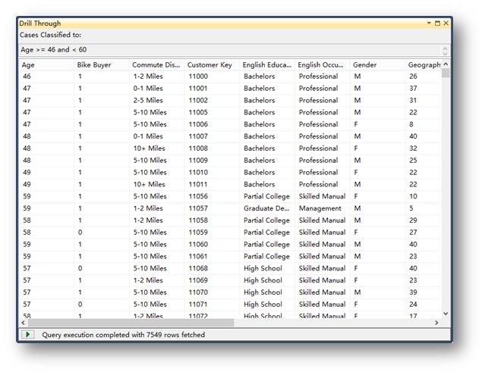Image resolution: width=485 pixels, height=375 pixels.
Task: Click the green run query play icon
Action: tap(28, 334)
